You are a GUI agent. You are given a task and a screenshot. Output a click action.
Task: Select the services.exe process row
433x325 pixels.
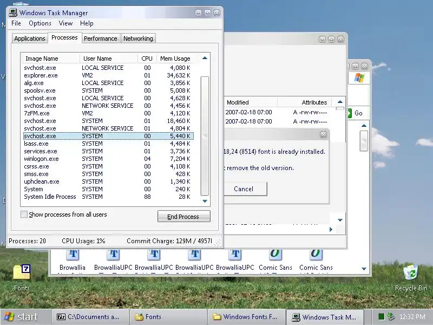108,151
